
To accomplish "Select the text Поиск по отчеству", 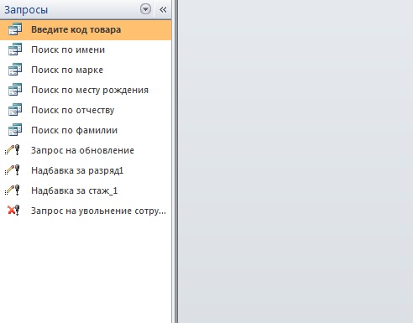I will click(73, 111).
